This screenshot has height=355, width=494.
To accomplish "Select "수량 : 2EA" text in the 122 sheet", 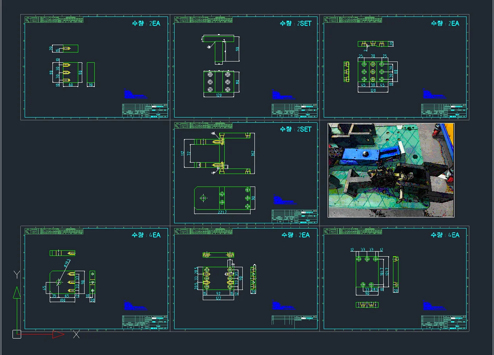I will (x=296, y=235).
